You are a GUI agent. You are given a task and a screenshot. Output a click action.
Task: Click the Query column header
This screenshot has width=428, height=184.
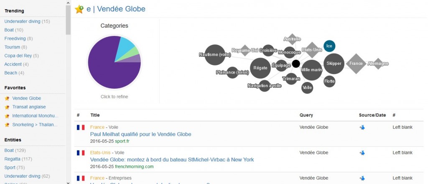pyautogui.click(x=306, y=115)
